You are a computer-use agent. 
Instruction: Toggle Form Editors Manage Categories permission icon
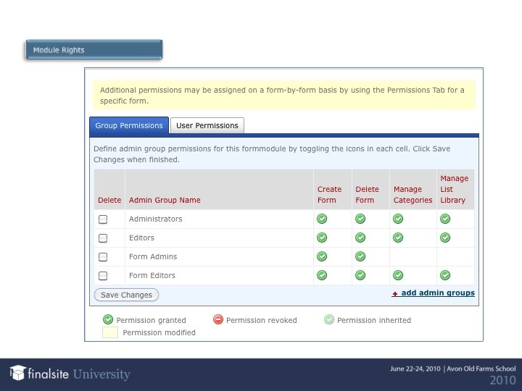coord(398,275)
